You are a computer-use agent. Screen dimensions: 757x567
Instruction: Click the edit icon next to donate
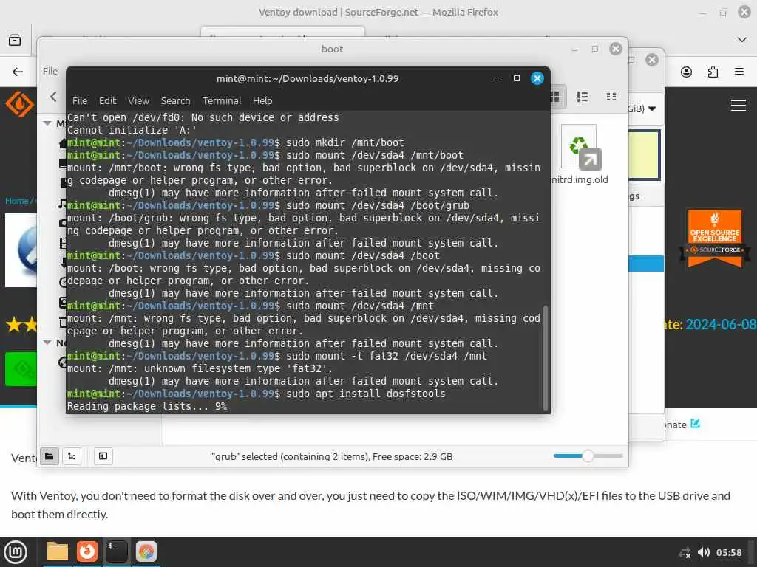[x=695, y=424]
